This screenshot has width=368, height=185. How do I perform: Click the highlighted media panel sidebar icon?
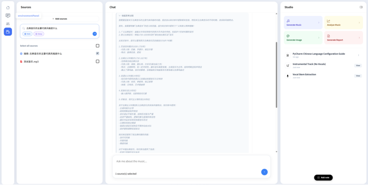8,31
